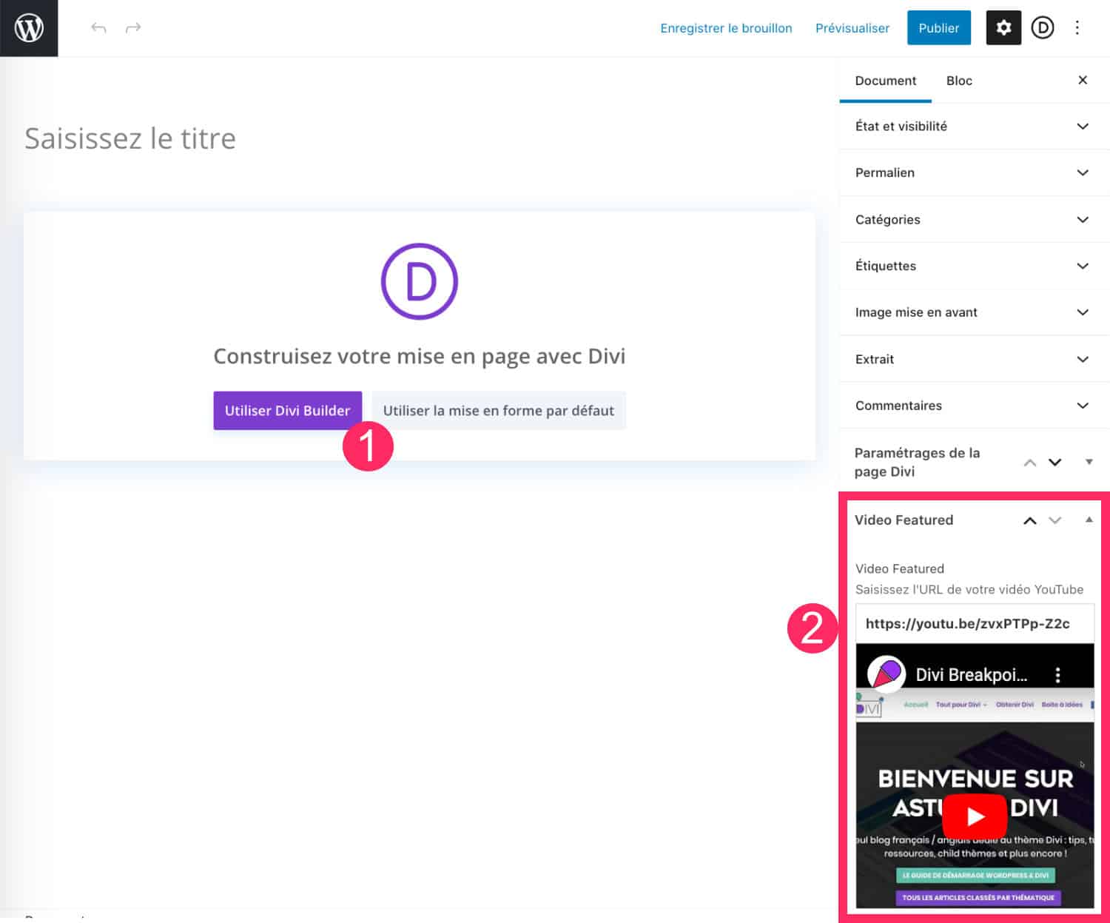This screenshot has height=923, width=1110.
Task: Expand the Extrait section
Action: (974, 359)
